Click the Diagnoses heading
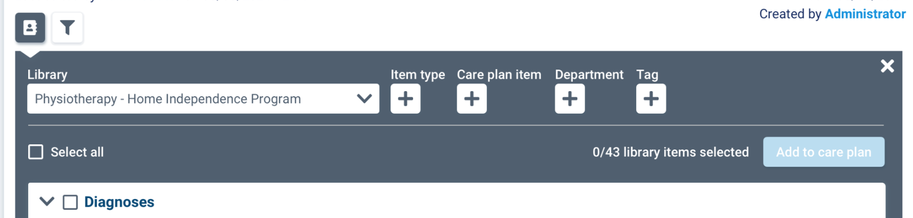913x218 pixels. (x=119, y=202)
